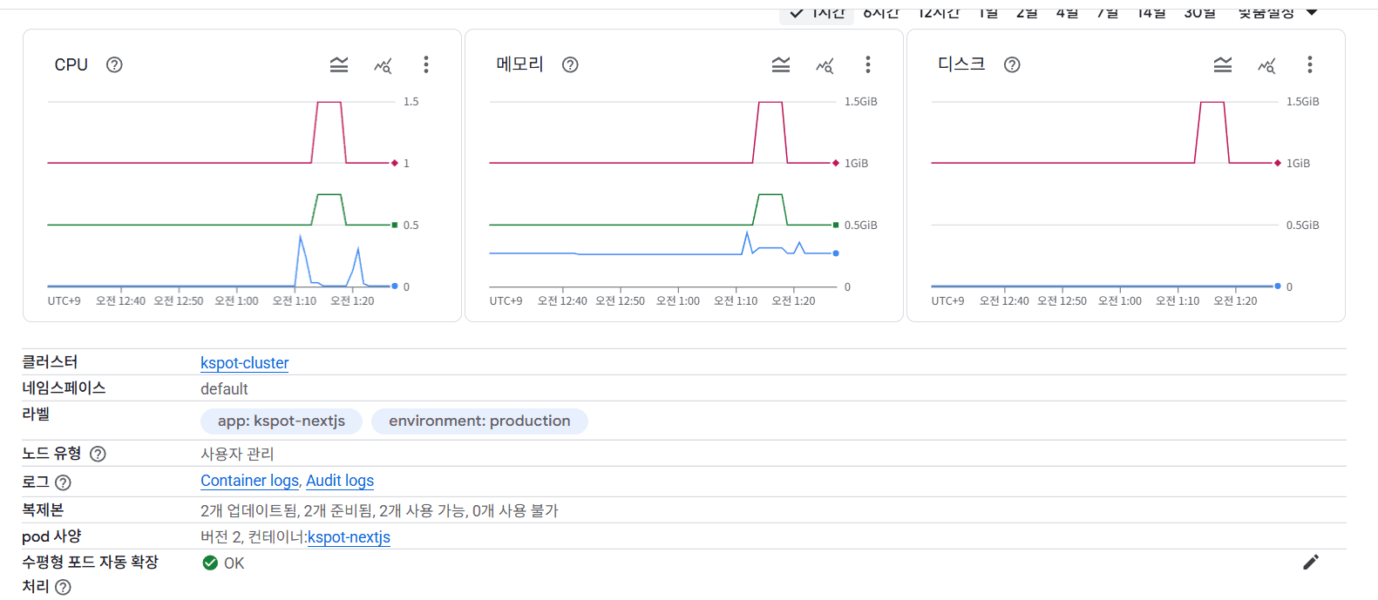This screenshot has width=1378, height=600.
Task: Open the Container logs link
Action: point(249,481)
